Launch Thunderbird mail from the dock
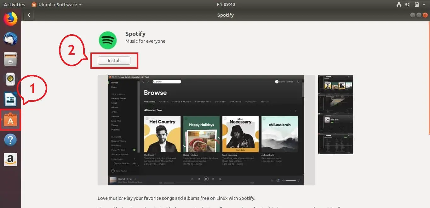430x208 pixels. pyautogui.click(x=10, y=39)
